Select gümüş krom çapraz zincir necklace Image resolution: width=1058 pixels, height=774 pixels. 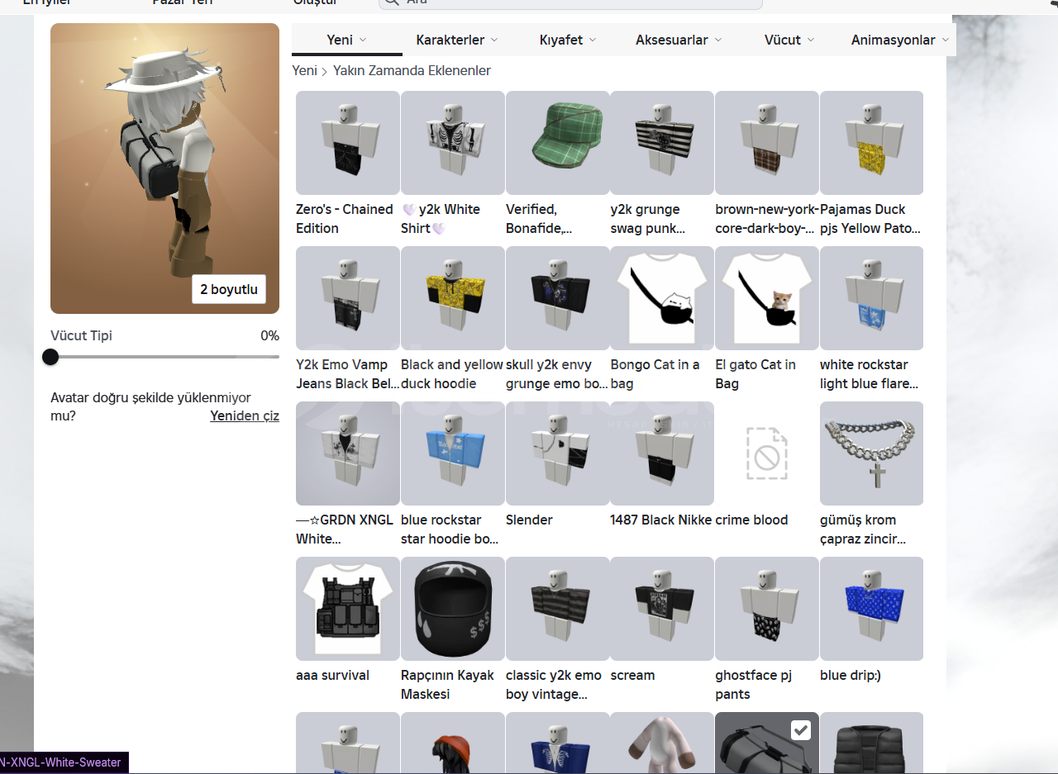pyautogui.click(x=871, y=453)
